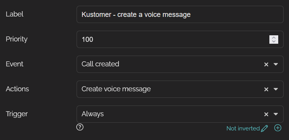Decrease Priority using the stepper down arrow

pos(274,41)
